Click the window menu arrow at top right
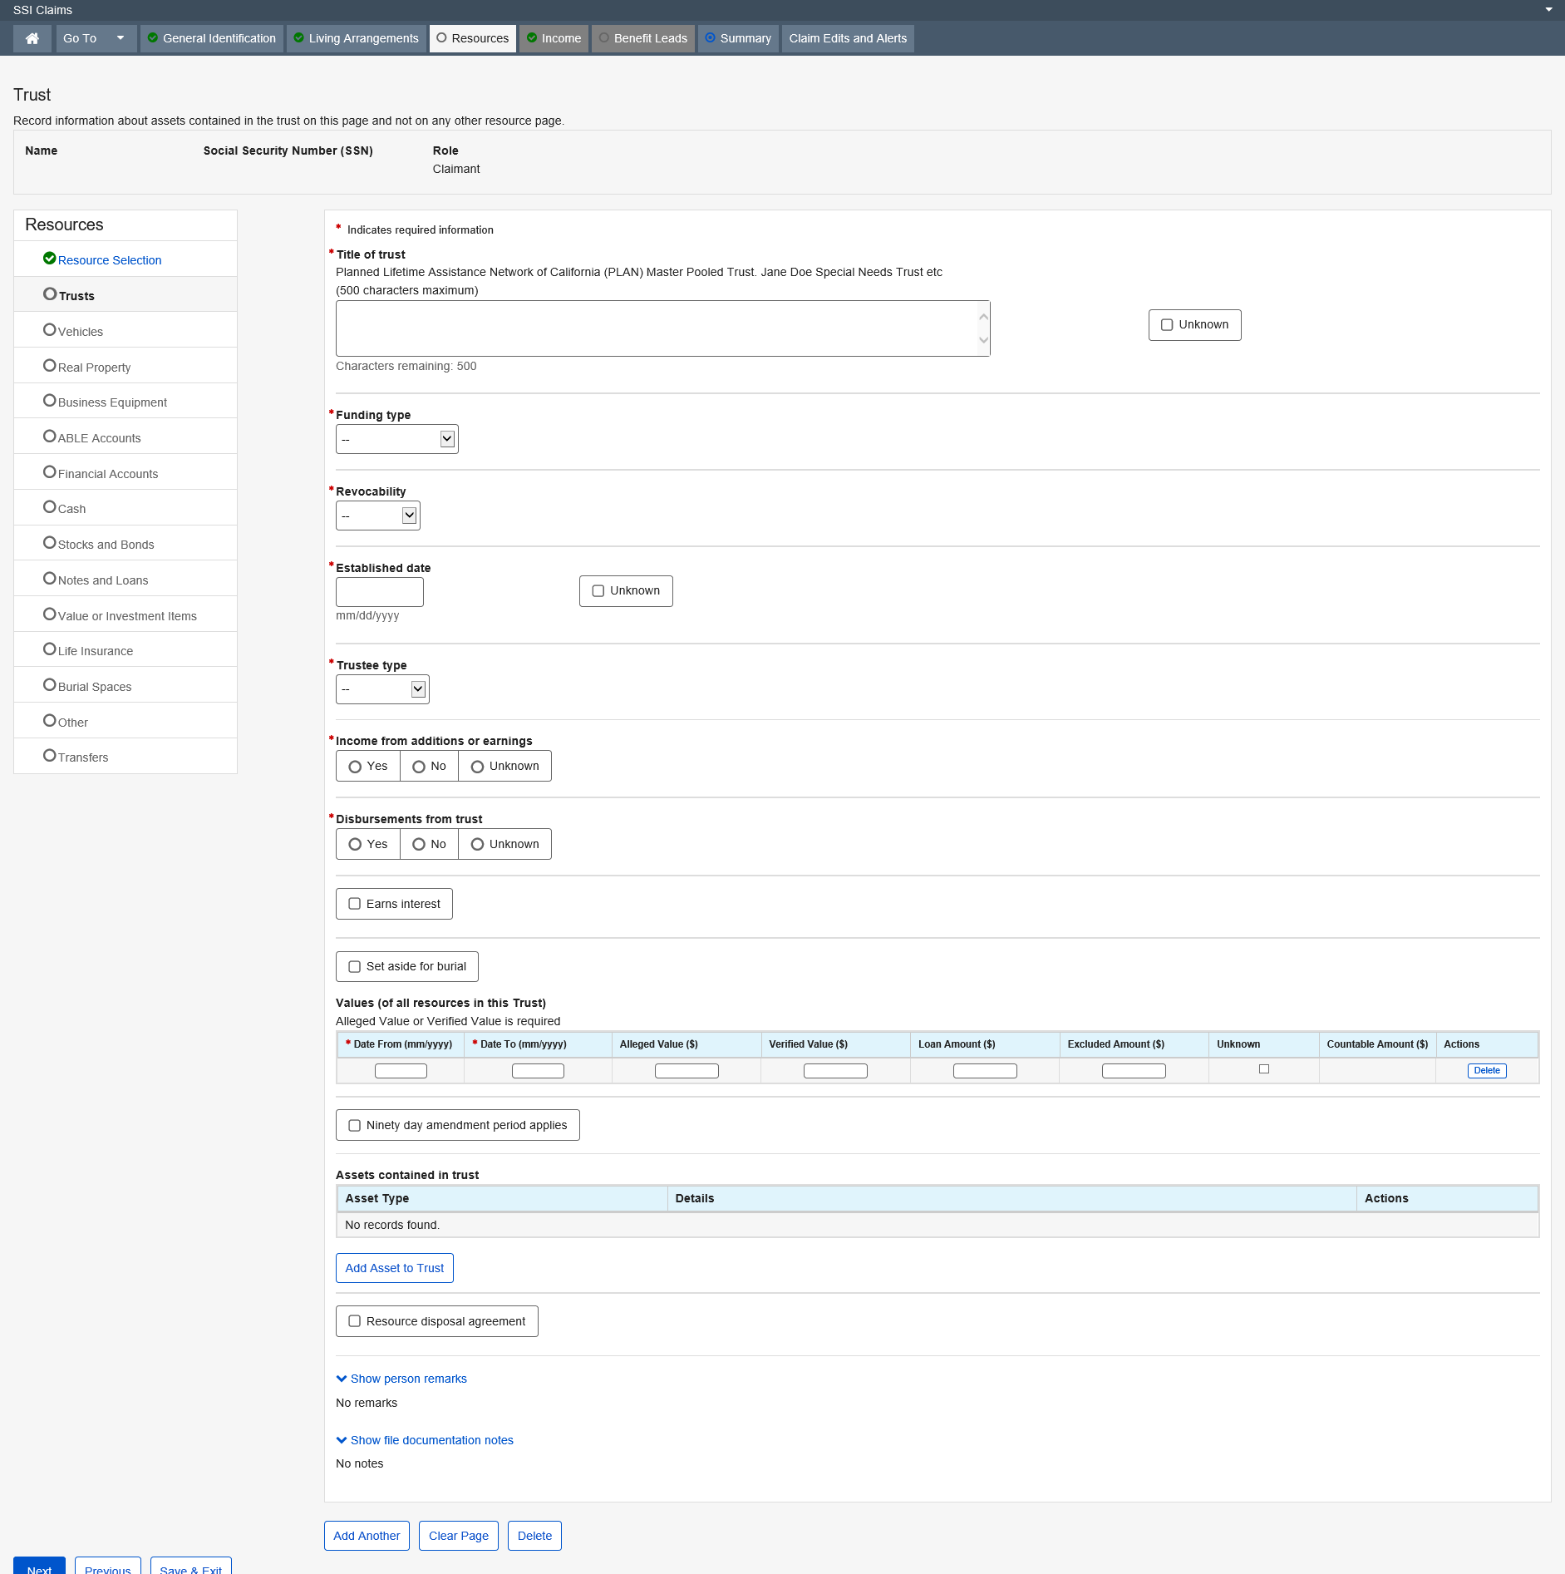 click(x=1548, y=10)
